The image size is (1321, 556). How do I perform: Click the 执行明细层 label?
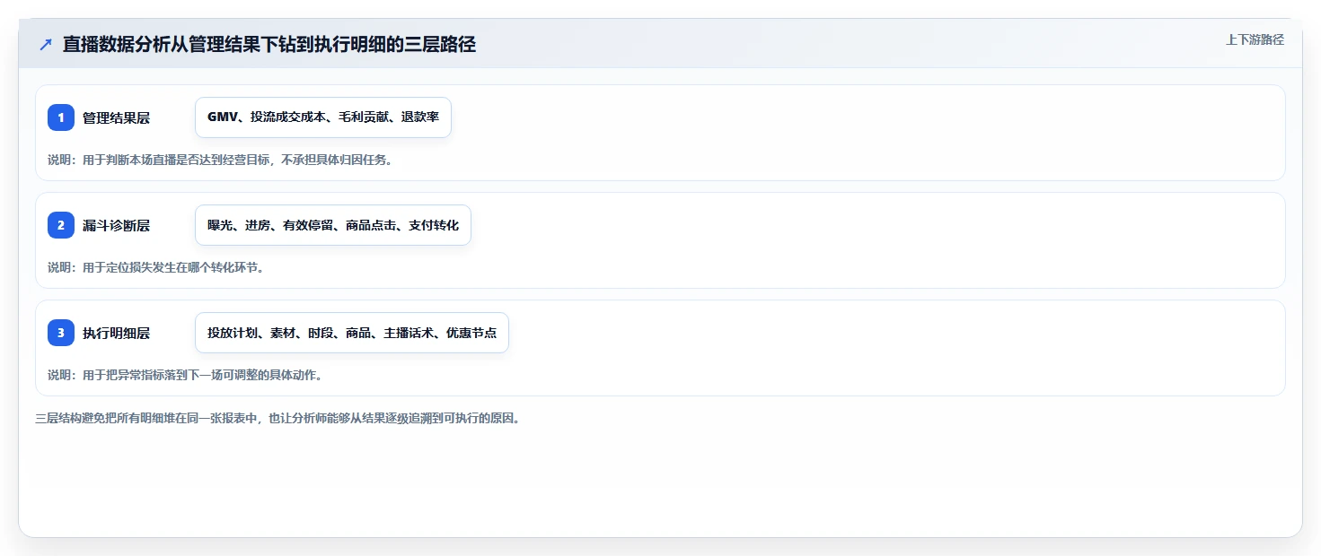116,333
